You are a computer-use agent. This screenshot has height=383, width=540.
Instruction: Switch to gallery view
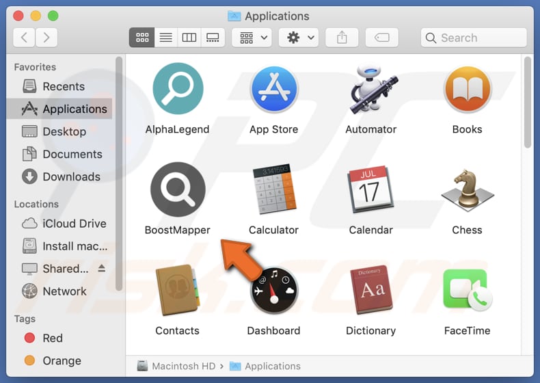213,37
